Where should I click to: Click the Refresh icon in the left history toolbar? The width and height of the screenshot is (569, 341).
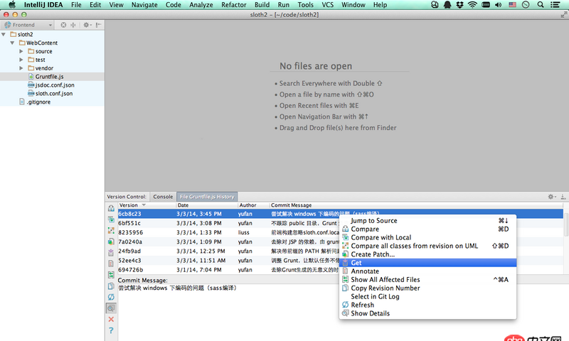pos(111,297)
